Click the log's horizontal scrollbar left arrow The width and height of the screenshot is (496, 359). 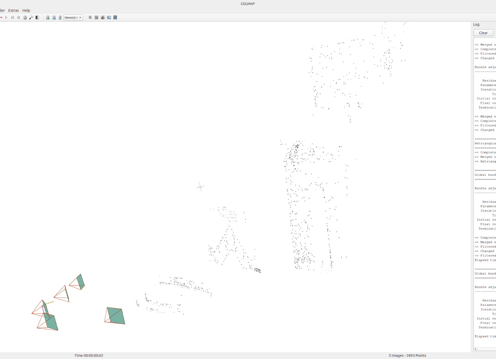[x=475, y=349]
